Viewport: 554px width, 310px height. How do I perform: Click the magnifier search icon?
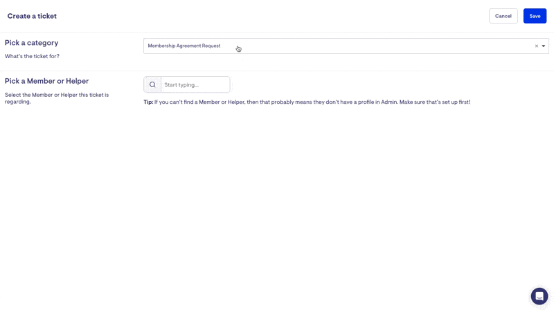pos(152,84)
